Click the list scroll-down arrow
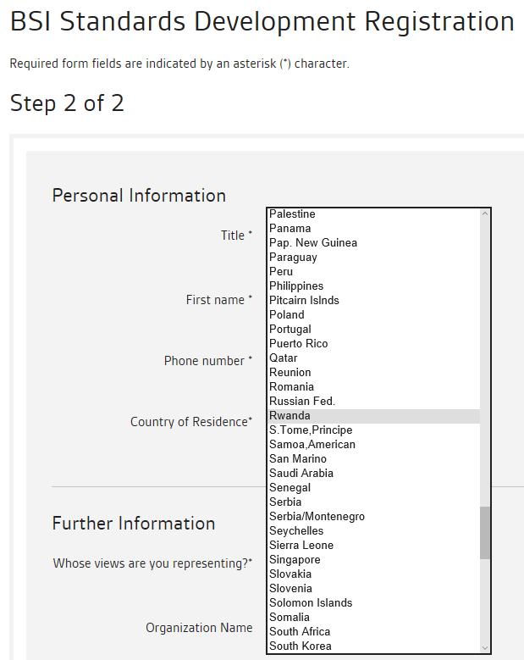The image size is (524, 660). (485, 648)
